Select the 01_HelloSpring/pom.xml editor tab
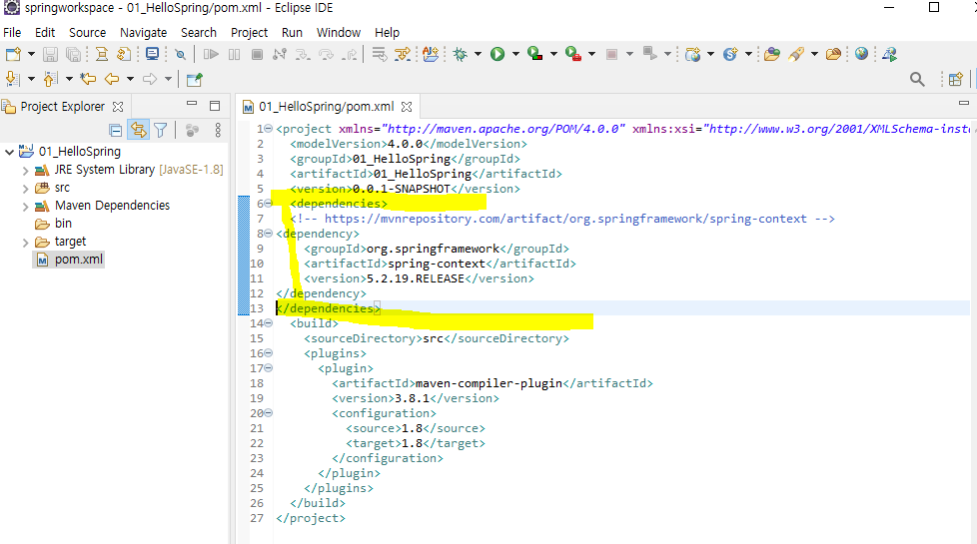Screen dimensions: 977x544 326,107
